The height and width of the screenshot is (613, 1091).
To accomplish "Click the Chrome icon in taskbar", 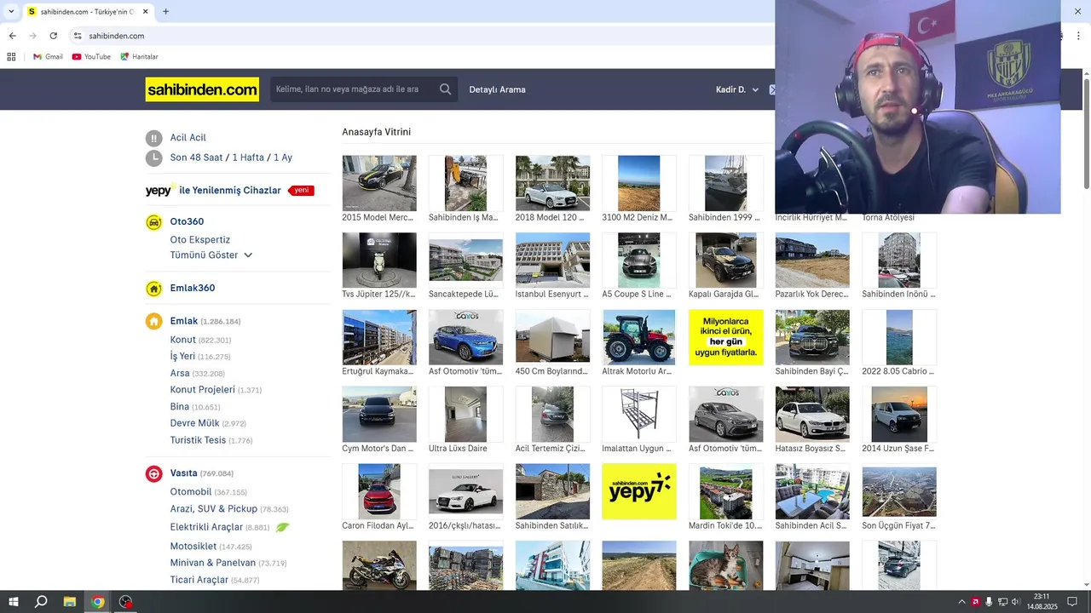I will (x=98, y=602).
